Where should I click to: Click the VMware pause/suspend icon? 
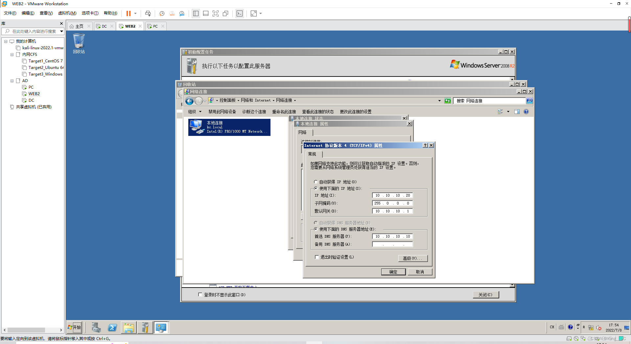coord(128,13)
